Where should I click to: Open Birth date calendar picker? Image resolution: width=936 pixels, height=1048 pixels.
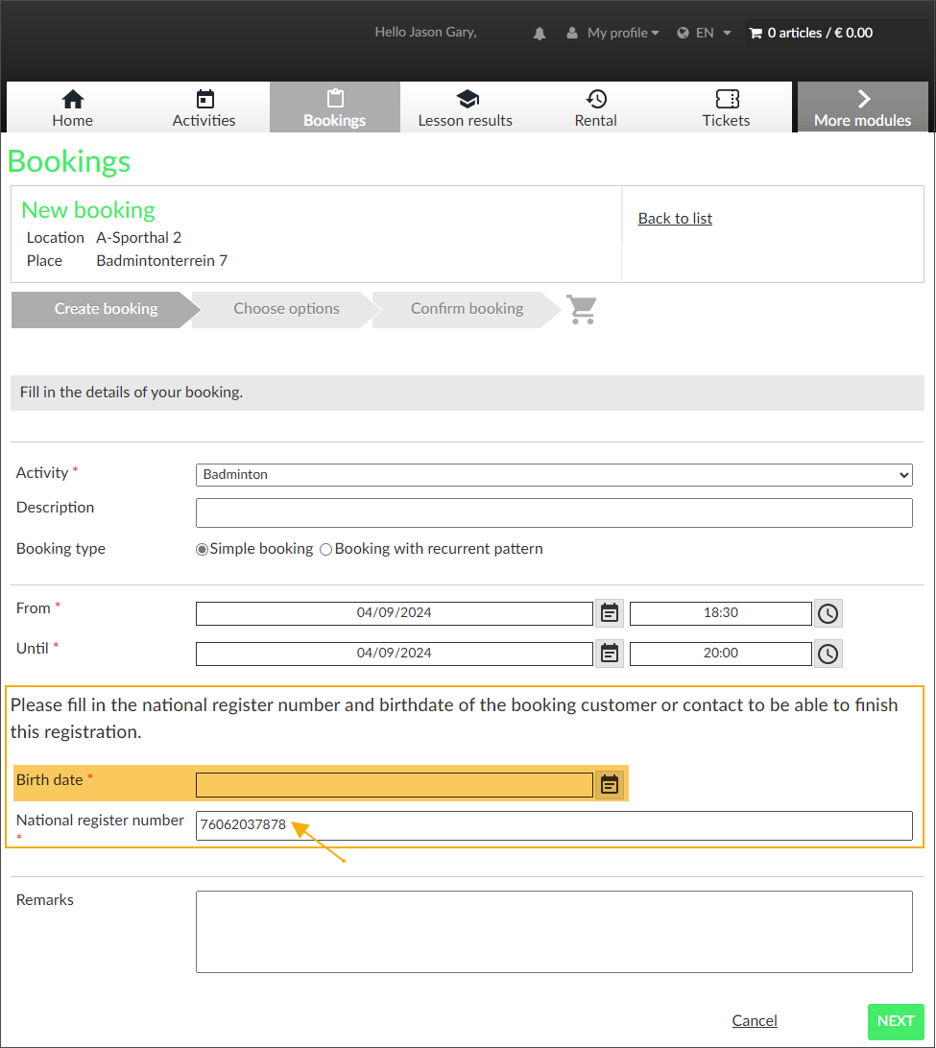[610, 785]
